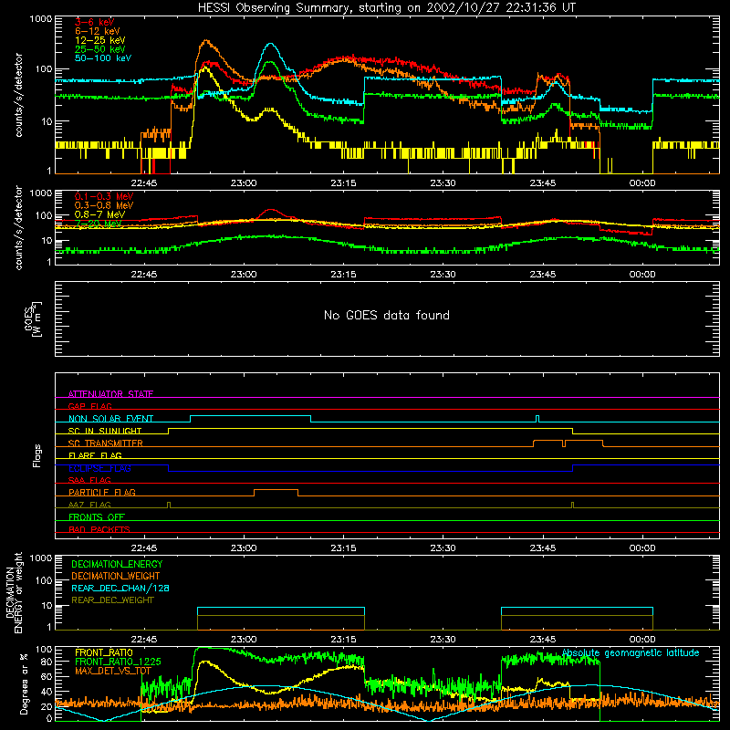Pick the '12-25 keV' legend label

tap(100, 40)
